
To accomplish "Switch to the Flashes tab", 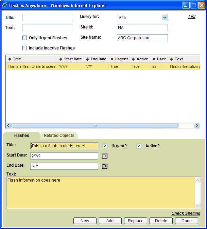I will tap(22, 136).
